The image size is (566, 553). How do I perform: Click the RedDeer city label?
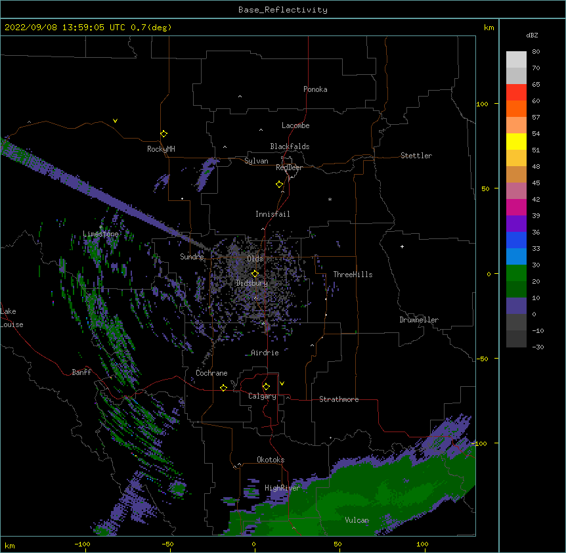pyautogui.click(x=289, y=167)
